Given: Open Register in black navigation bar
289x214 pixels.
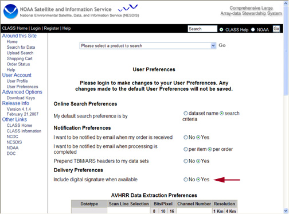Looking at the screenshot, I should click(52, 28).
